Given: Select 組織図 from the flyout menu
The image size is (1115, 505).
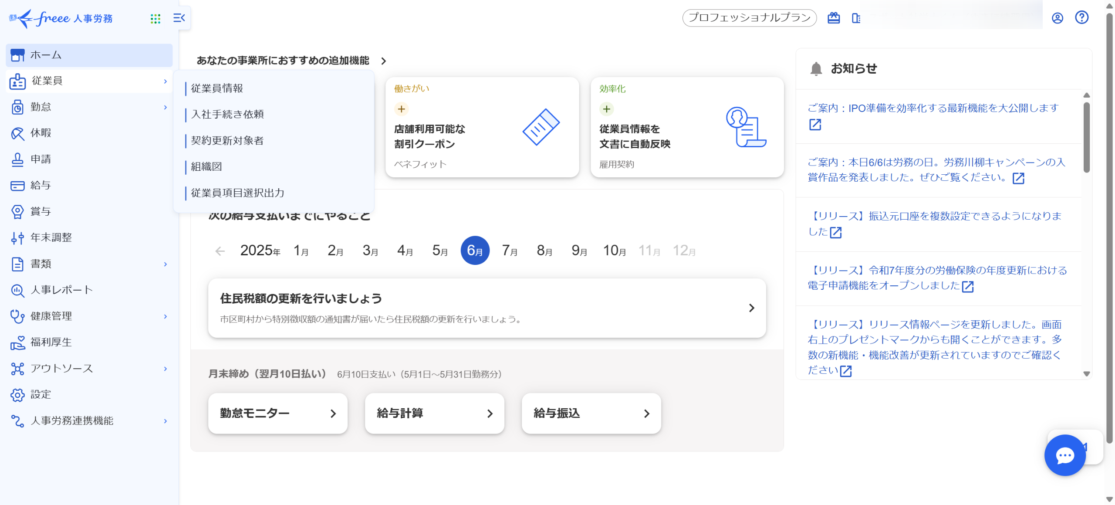Looking at the screenshot, I should pyautogui.click(x=206, y=167).
